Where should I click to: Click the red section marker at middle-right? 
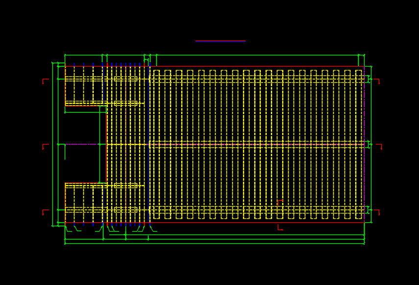tap(379, 145)
